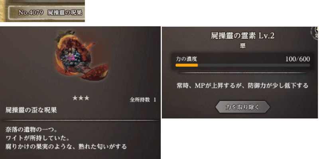
Task: Select the No.4079 屍操靈の呪果 list entry
Action: tap(46, 13)
